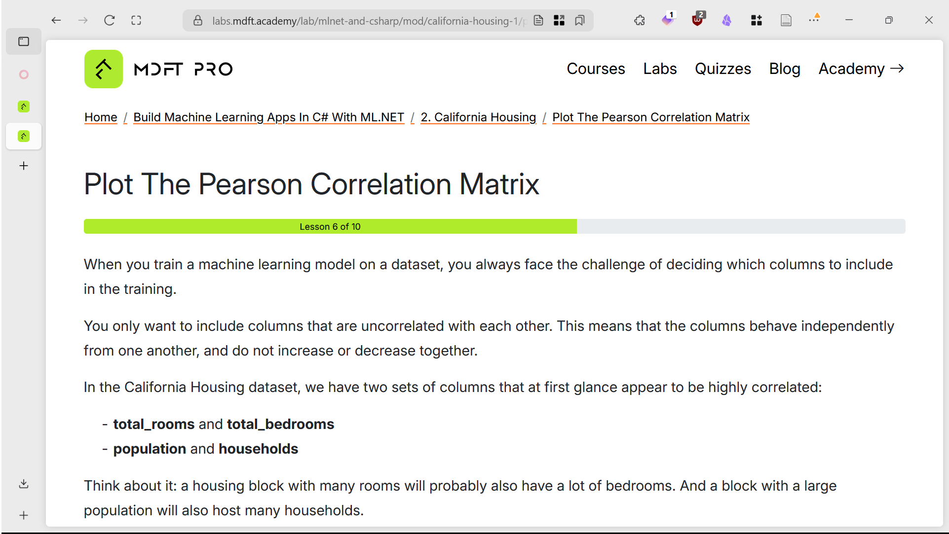Viewport: 949px width, 534px height.
Task: Open the browser menu with three dots
Action: (814, 20)
